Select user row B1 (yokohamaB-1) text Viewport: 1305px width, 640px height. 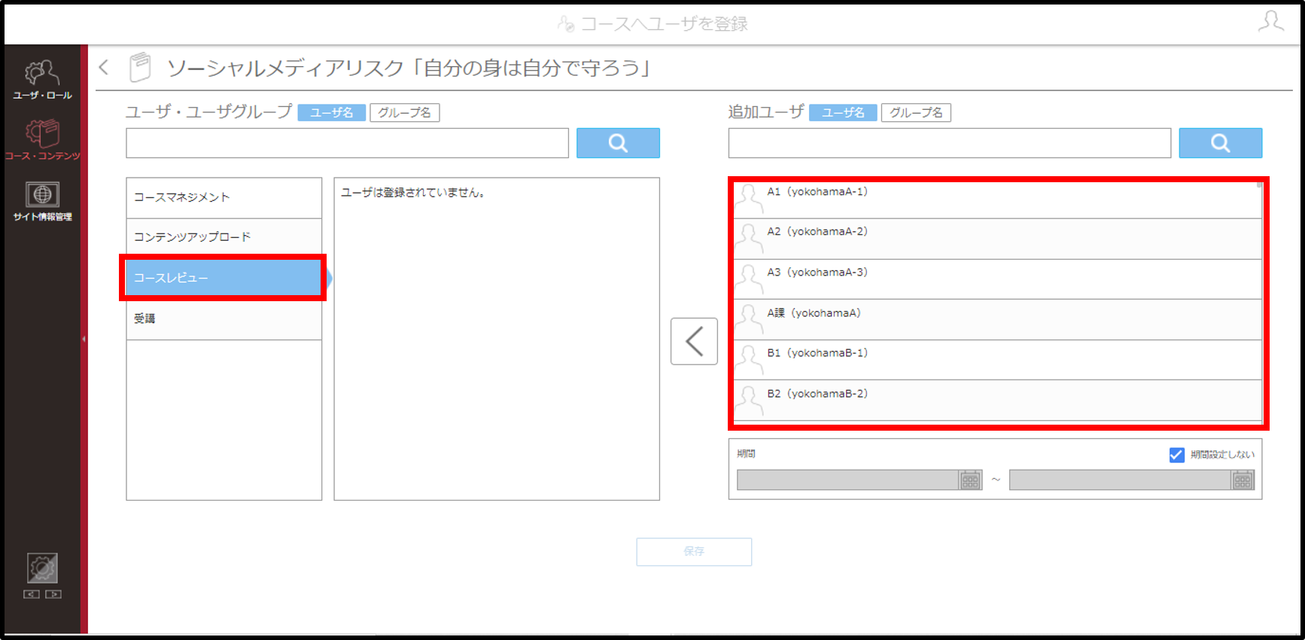tap(817, 353)
